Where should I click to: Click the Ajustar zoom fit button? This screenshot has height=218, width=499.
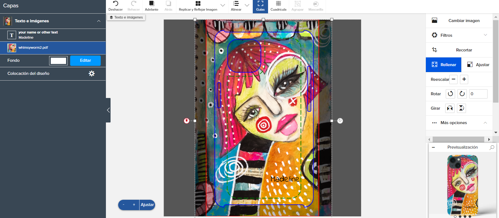(x=147, y=205)
